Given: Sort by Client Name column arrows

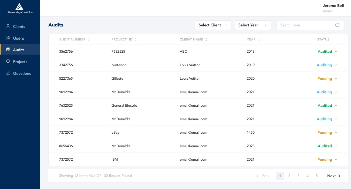Looking at the screenshot, I should pos(207,39).
